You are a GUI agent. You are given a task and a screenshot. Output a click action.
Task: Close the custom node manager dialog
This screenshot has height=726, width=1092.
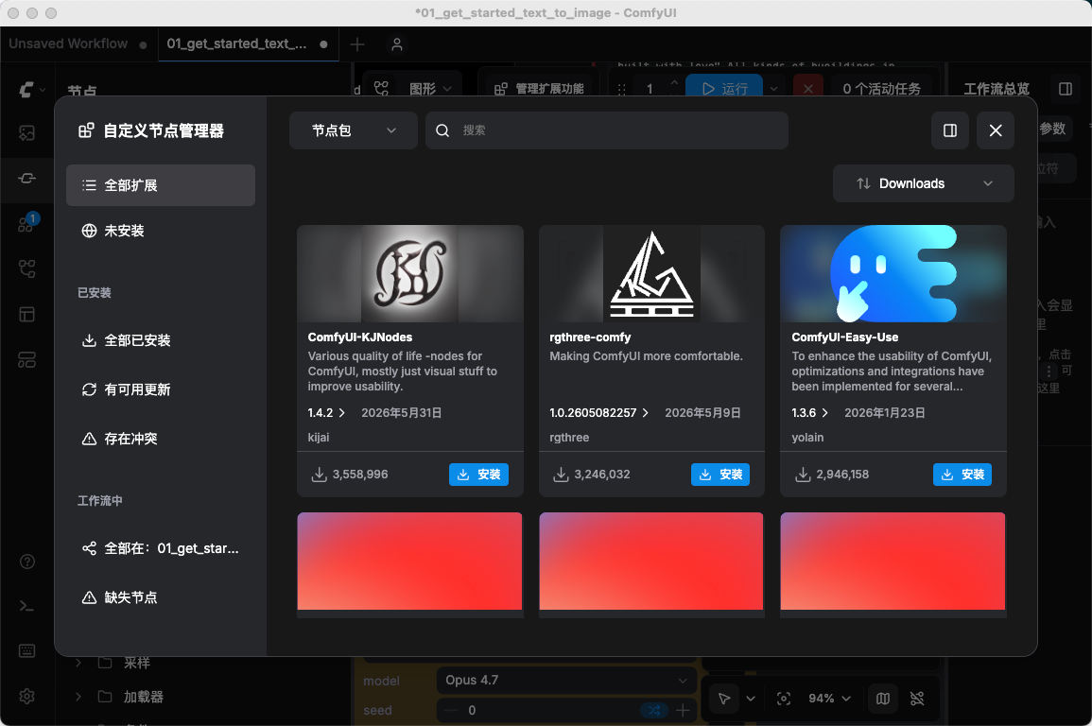point(996,130)
